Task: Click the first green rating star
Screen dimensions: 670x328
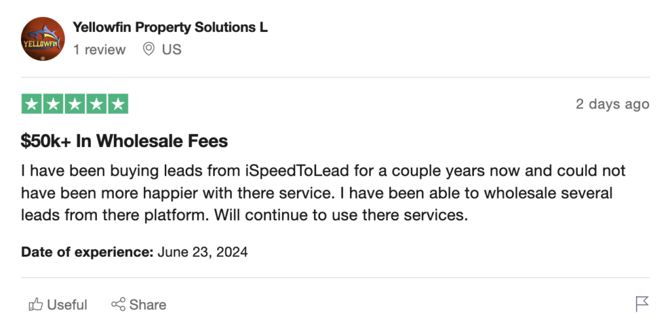Action: tap(32, 104)
